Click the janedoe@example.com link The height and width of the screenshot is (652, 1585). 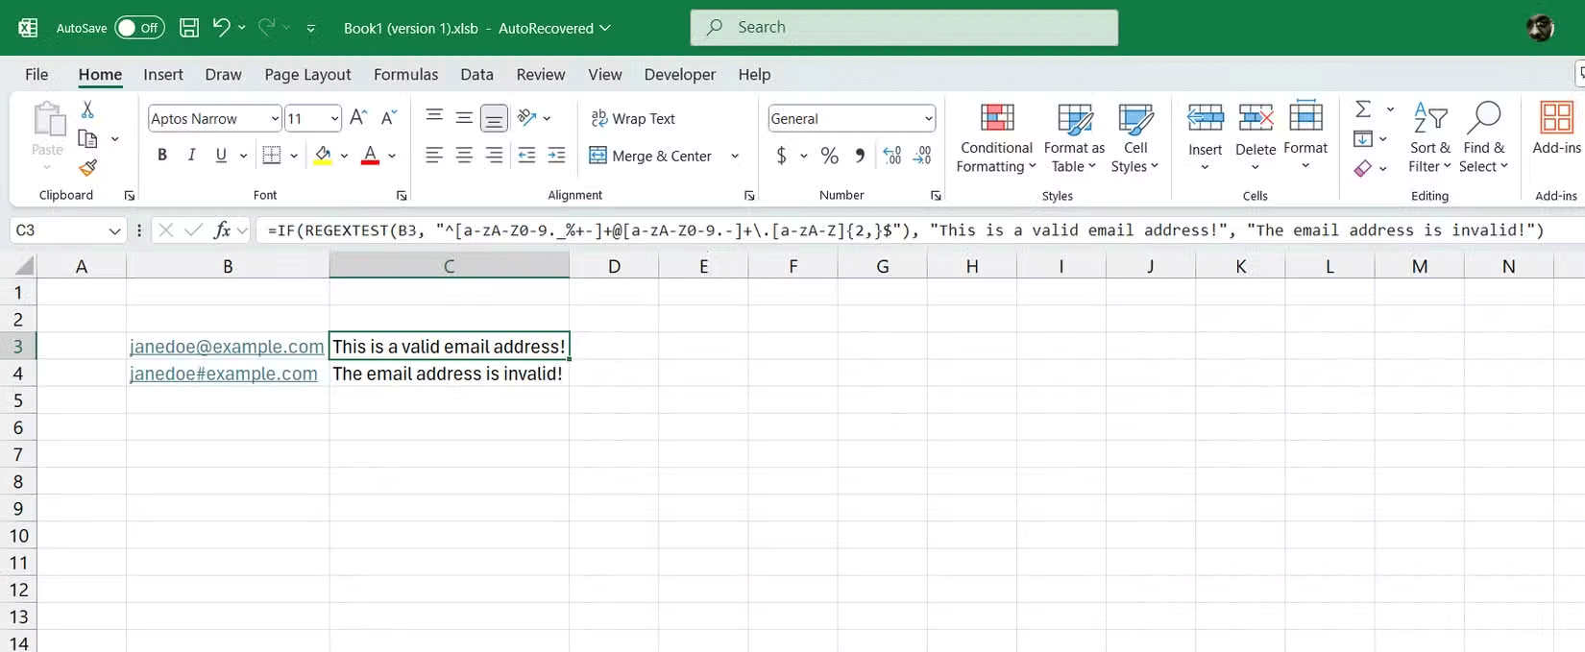point(227,347)
